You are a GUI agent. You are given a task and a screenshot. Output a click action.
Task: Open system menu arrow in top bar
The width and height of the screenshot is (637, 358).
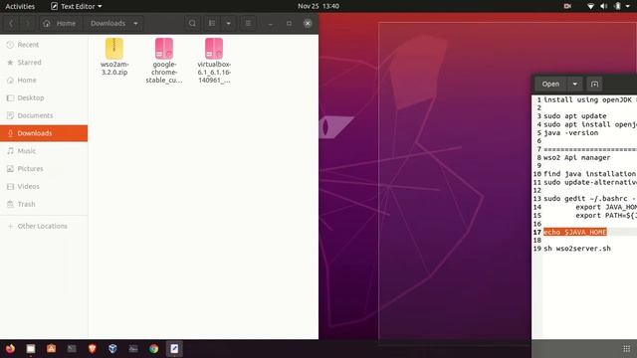coord(628,6)
